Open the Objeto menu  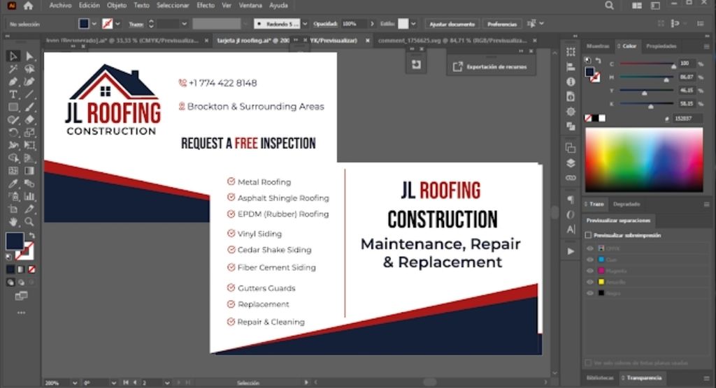117,6
